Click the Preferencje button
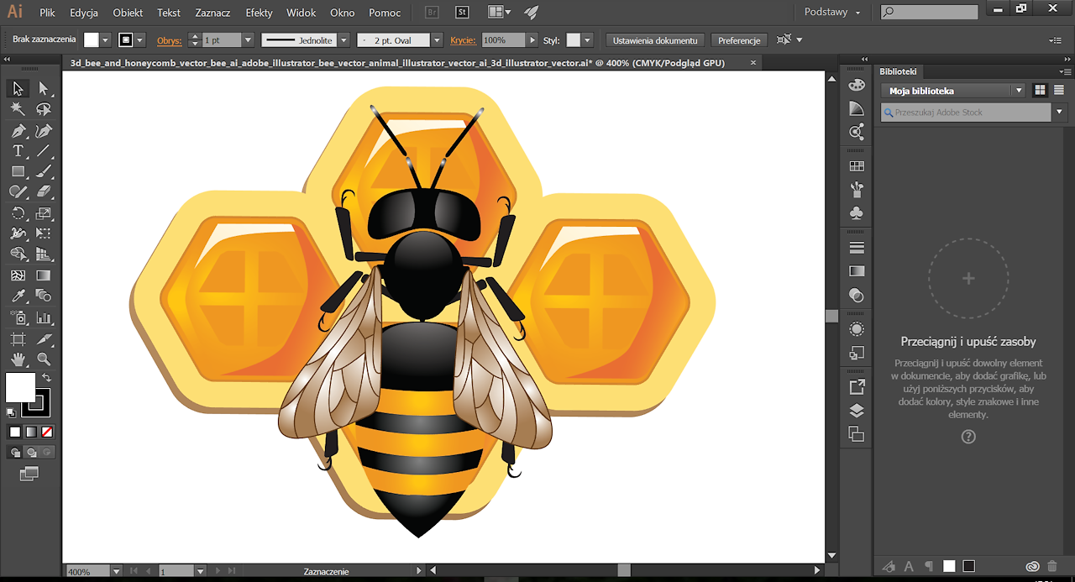 click(x=739, y=40)
